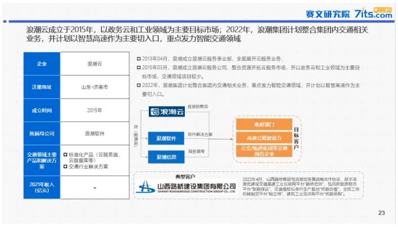Click the 2015年 table cell

(95, 110)
